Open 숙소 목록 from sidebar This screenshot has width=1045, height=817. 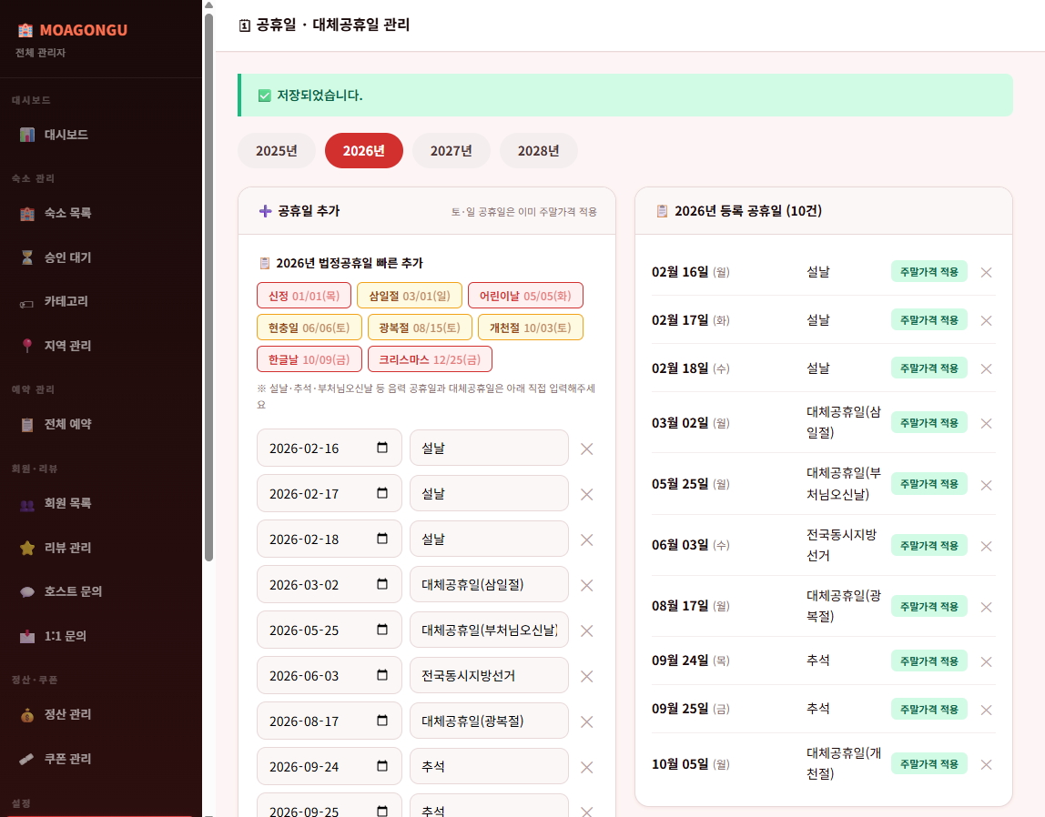(x=67, y=213)
